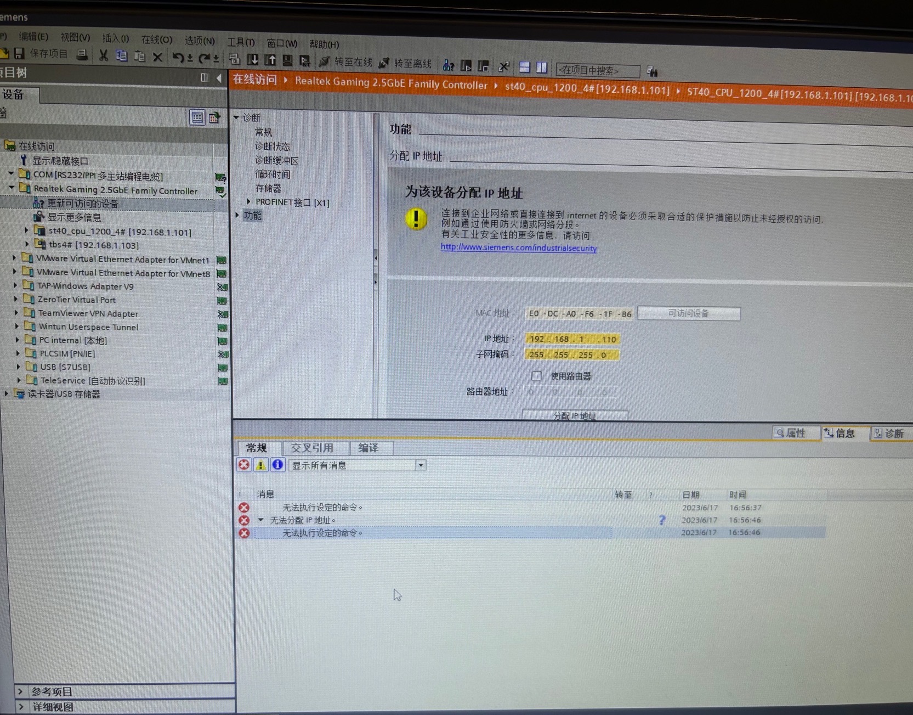
Task: Go online with 转至在线
Action: (x=346, y=62)
